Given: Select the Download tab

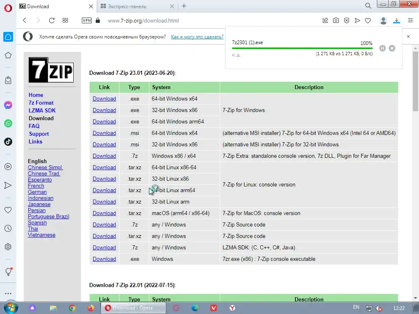Looking at the screenshot, I should coord(38,7).
